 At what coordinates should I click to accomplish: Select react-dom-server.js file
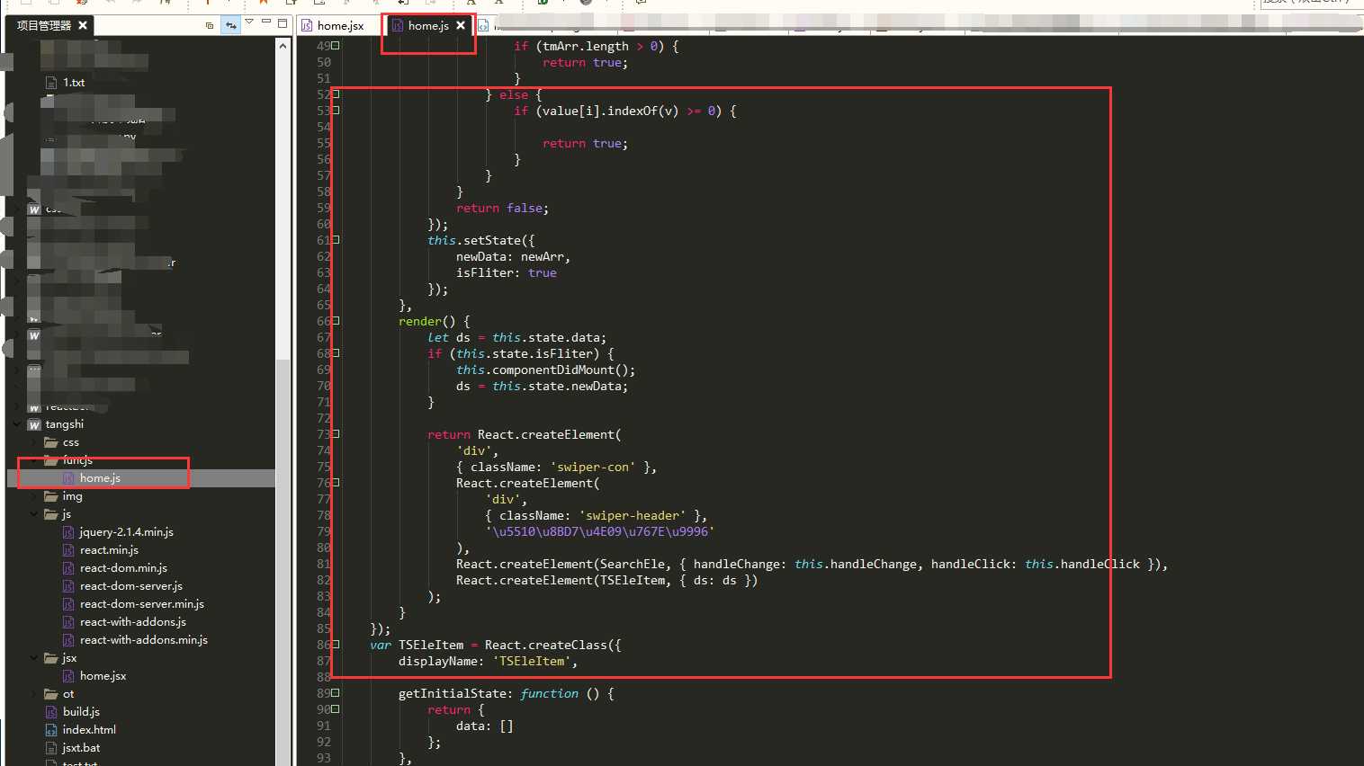pos(130,586)
